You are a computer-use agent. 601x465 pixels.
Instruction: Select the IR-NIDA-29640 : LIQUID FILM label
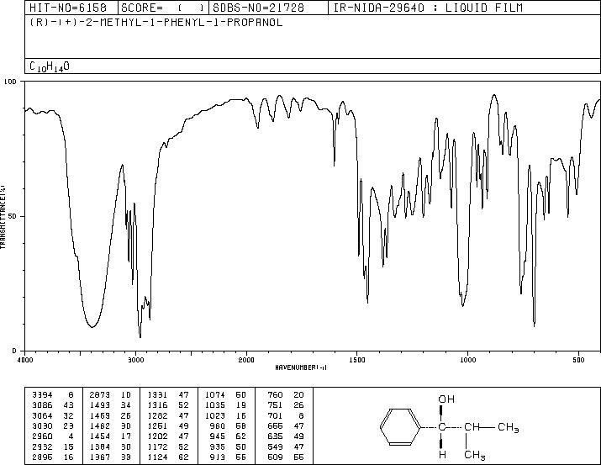coord(428,8)
